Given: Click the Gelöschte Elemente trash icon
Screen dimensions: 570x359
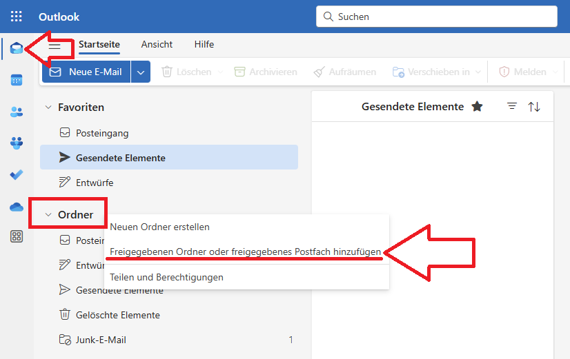Looking at the screenshot, I should coord(65,314).
